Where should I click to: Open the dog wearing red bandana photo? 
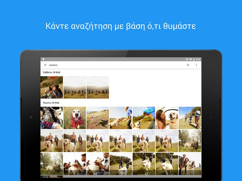(74, 118)
